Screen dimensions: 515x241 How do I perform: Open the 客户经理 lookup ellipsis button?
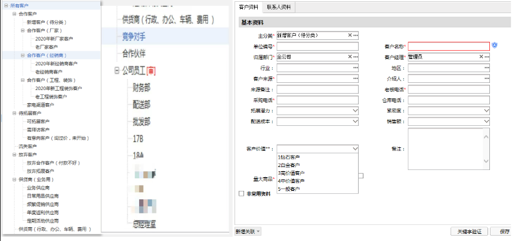click(487, 57)
